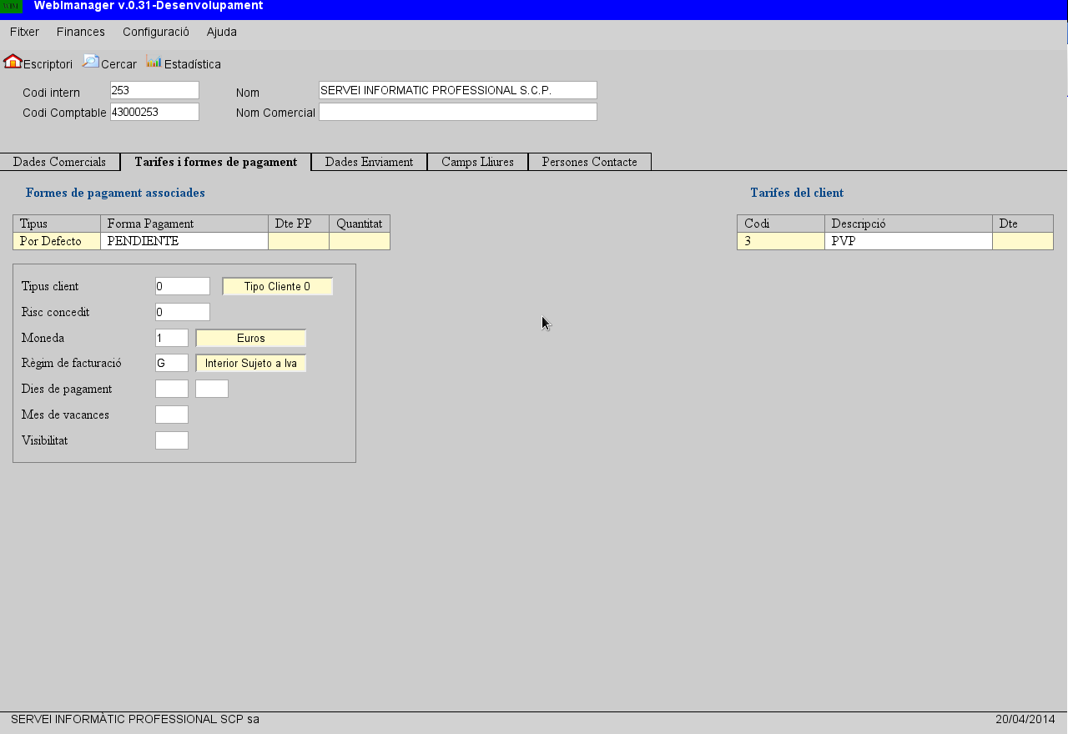Viewport: 1068px width, 734px height.
Task: Click the Tipo Cliente 0 button
Action: (x=277, y=286)
